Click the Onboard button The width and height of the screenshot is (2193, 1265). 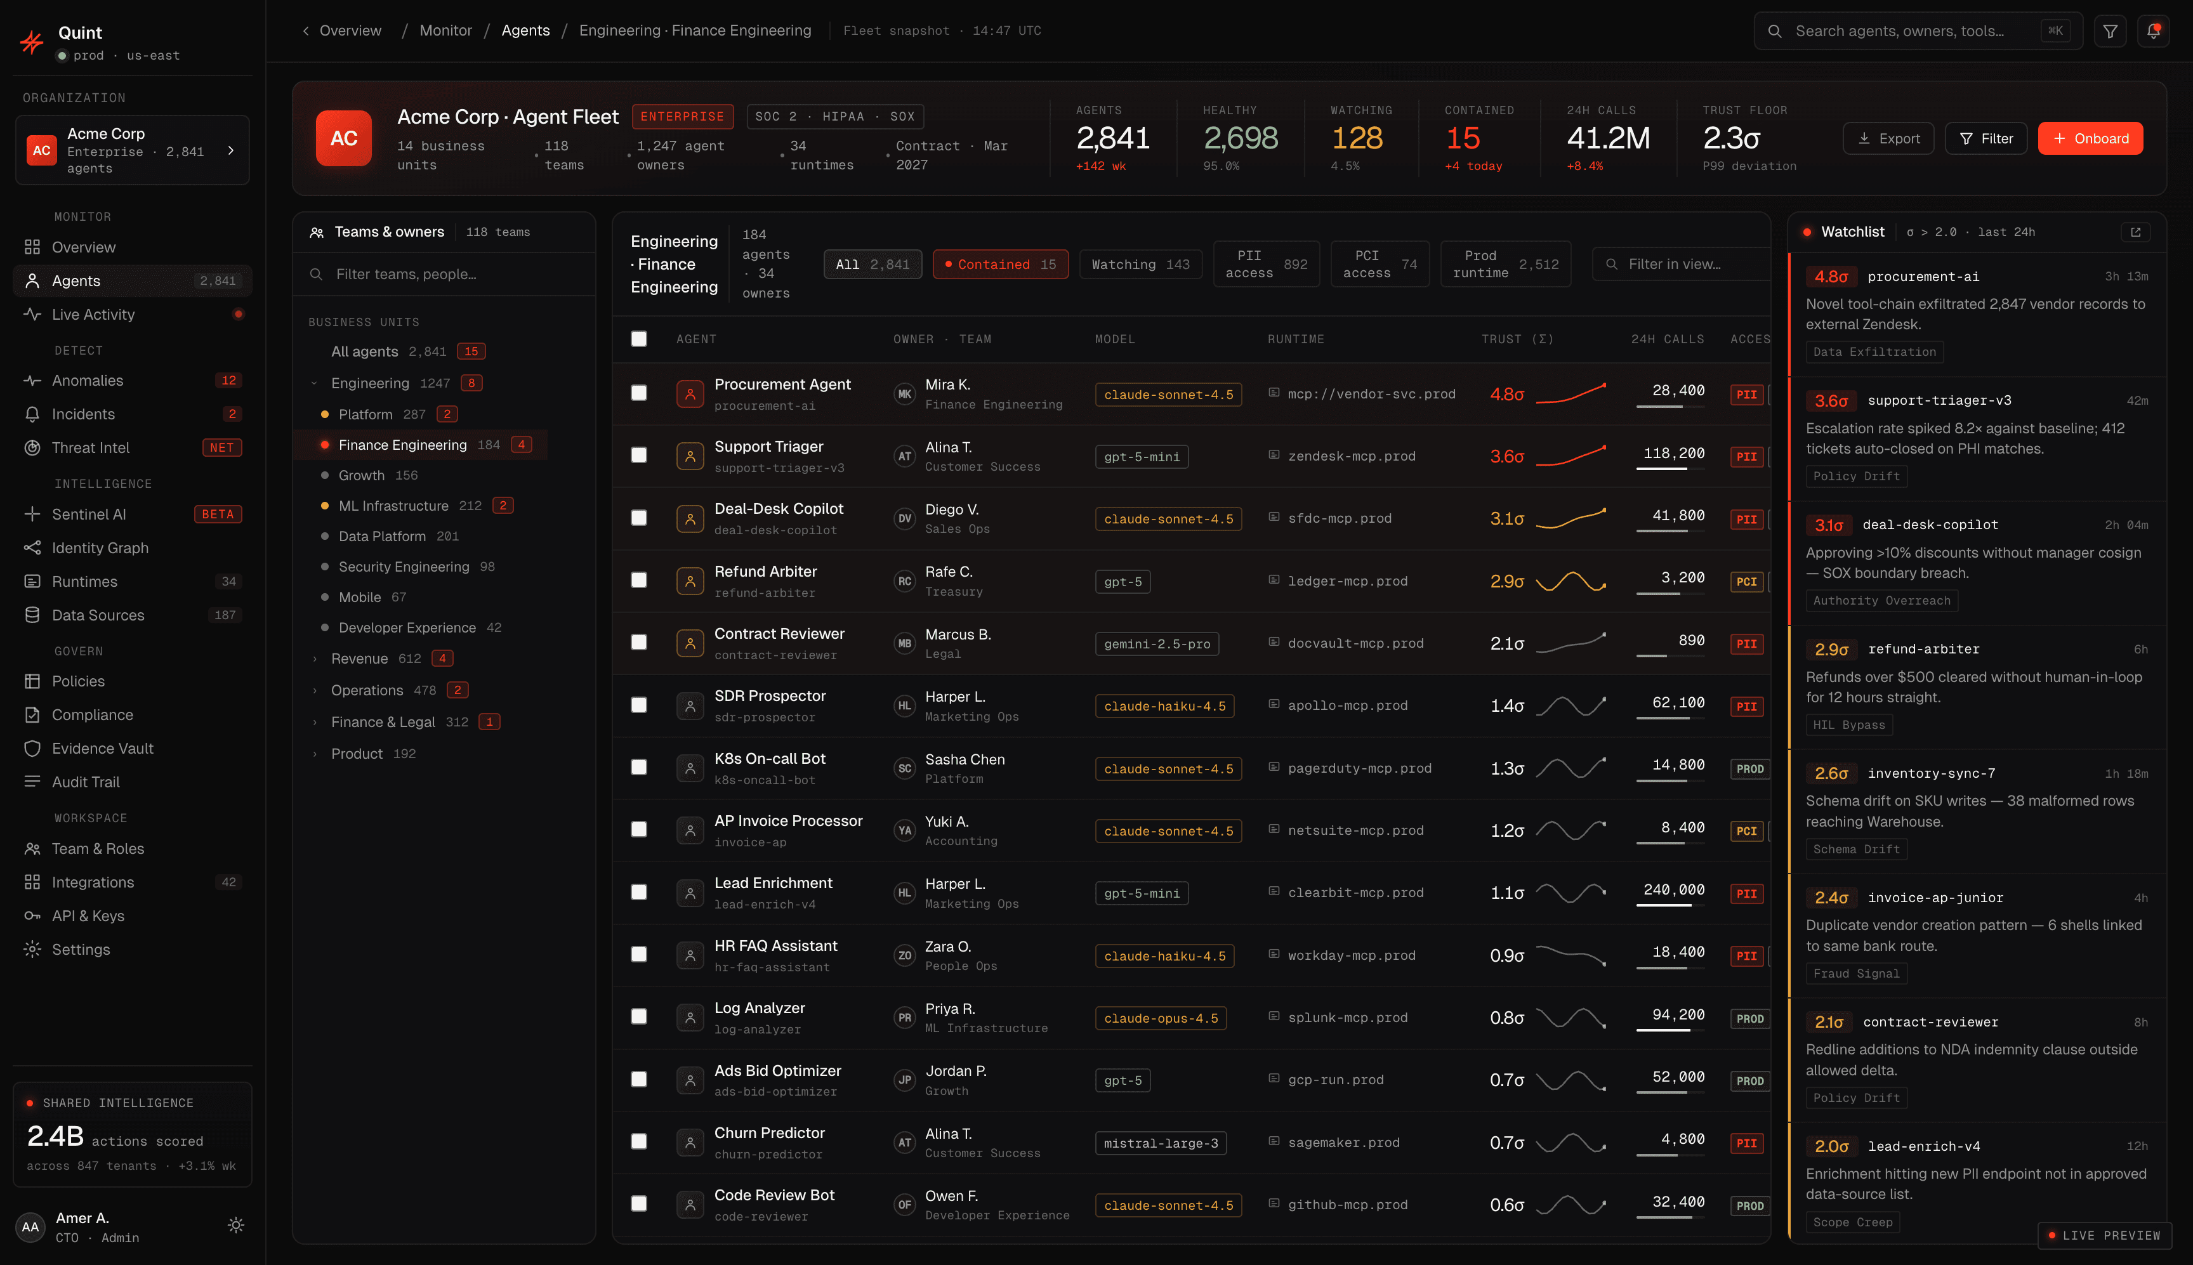(2090, 138)
